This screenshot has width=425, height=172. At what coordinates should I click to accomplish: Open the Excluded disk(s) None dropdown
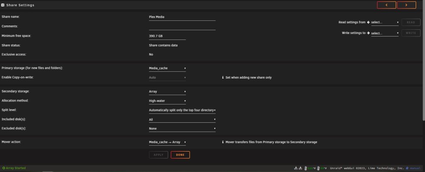182,129
